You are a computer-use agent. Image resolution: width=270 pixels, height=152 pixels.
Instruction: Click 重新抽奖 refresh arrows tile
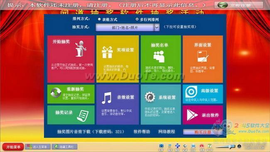click(x=71, y=94)
